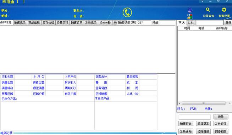Image resolution: width=232 pixels, height=135 pixels.
Task: Open the Google search icon
Action: pos(190,16)
